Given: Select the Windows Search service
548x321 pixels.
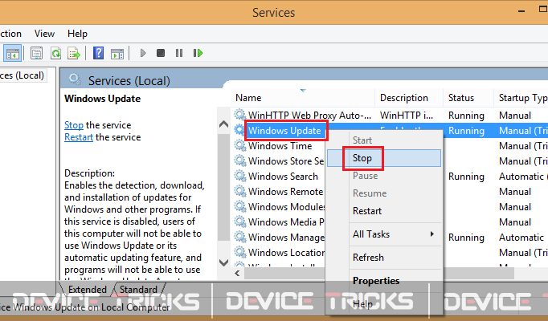Looking at the screenshot, I should tap(283, 177).
